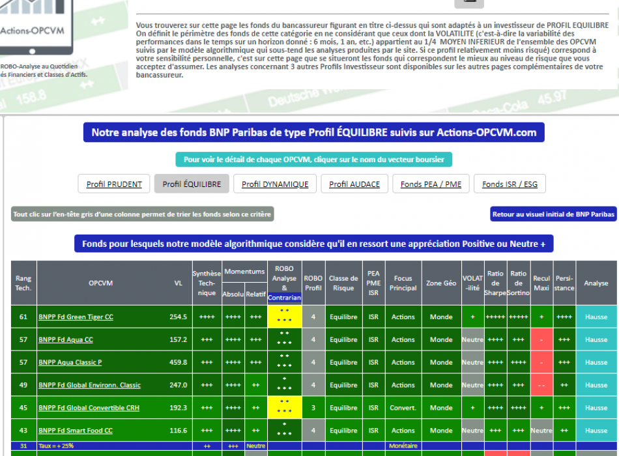Image resolution: width=619 pixels, height=456 pixels.
Task: Open Fonds ISR / ESG tab
Action: (510, 184)
